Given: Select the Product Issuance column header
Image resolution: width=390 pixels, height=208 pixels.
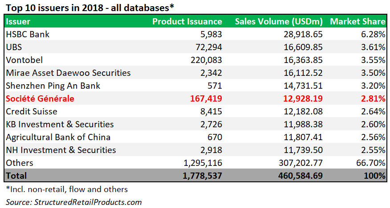Looking at the screenshot, I should [187, 21].
